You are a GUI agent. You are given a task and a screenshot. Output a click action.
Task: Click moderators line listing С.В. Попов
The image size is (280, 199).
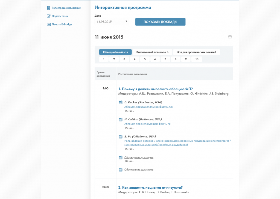pos(153,192)
